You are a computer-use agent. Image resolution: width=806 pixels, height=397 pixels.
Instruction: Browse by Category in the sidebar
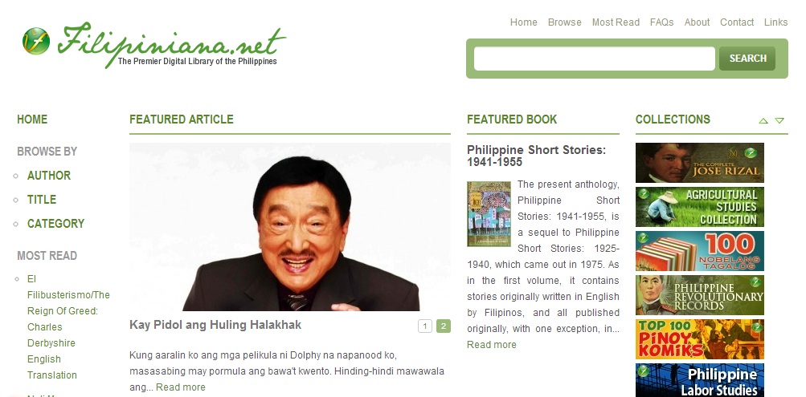[55, 224]
